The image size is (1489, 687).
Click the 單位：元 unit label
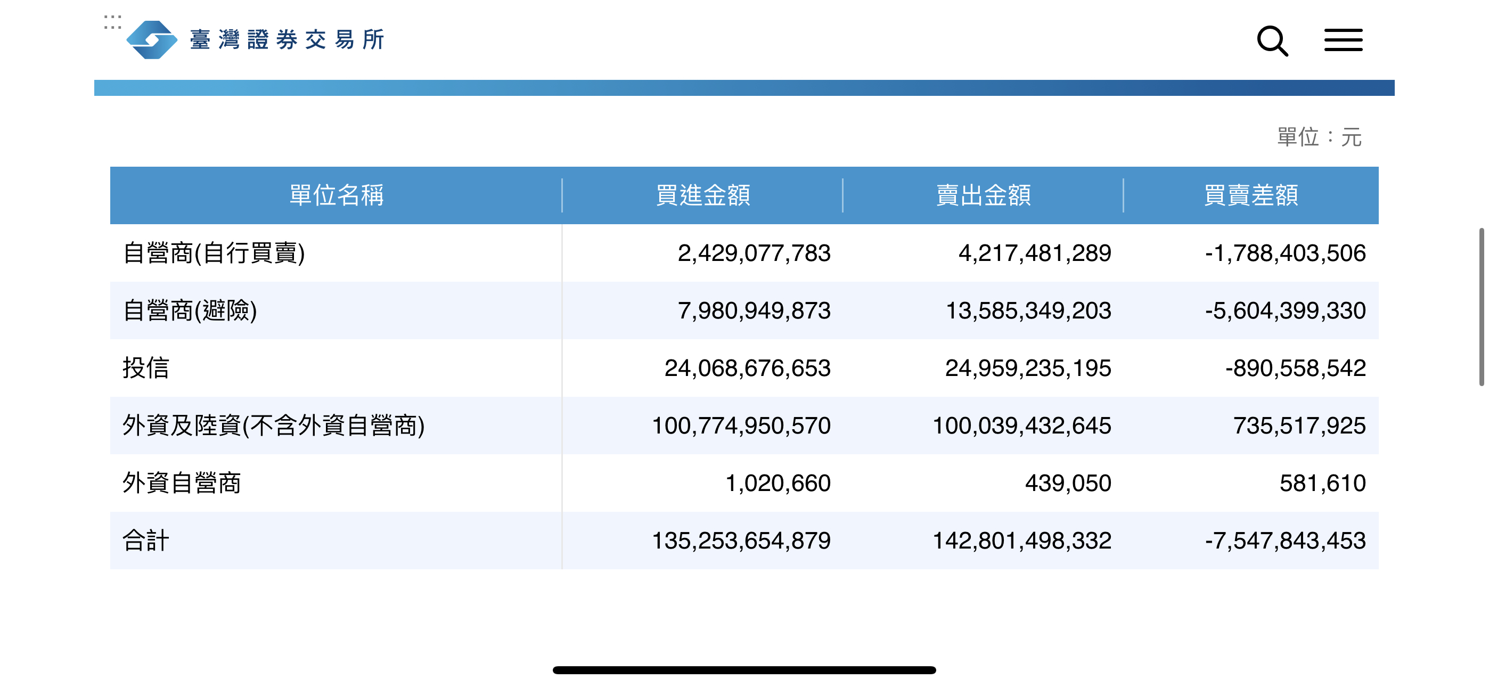[1319, 137]
